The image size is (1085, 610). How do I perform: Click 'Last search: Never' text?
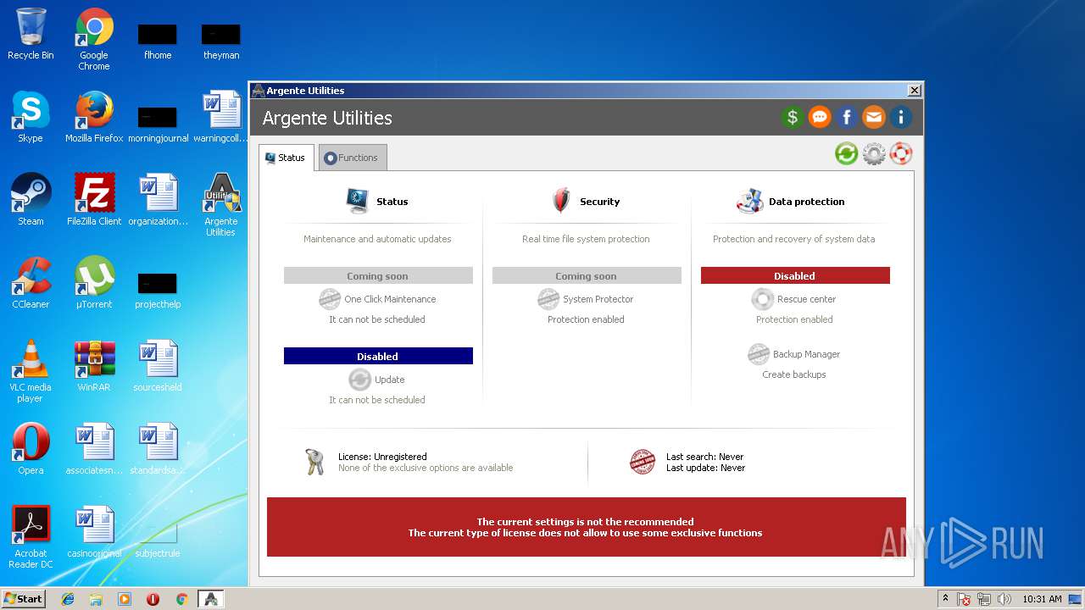point(705,457)
